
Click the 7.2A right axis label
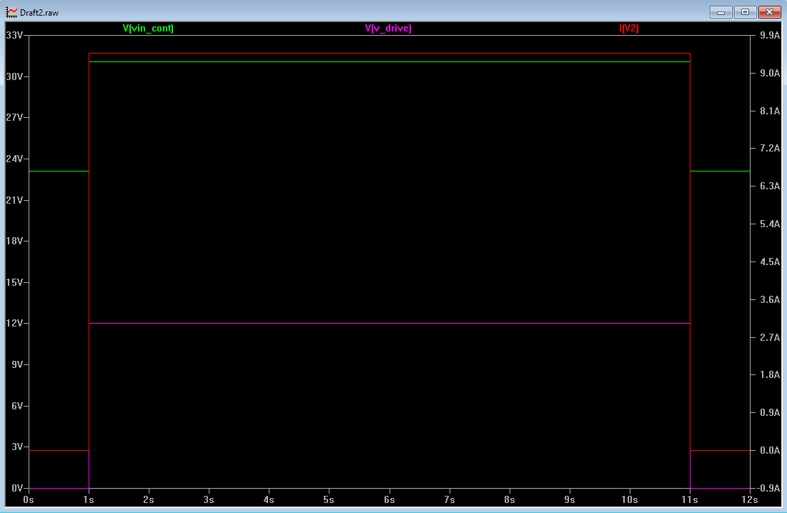tap(770, 148)
